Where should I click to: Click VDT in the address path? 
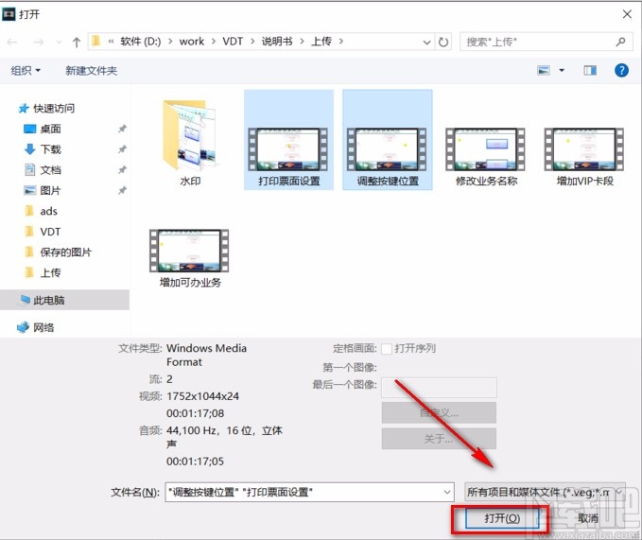[233, 42]
